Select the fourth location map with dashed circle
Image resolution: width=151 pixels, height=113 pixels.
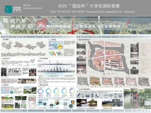point(41,45)
